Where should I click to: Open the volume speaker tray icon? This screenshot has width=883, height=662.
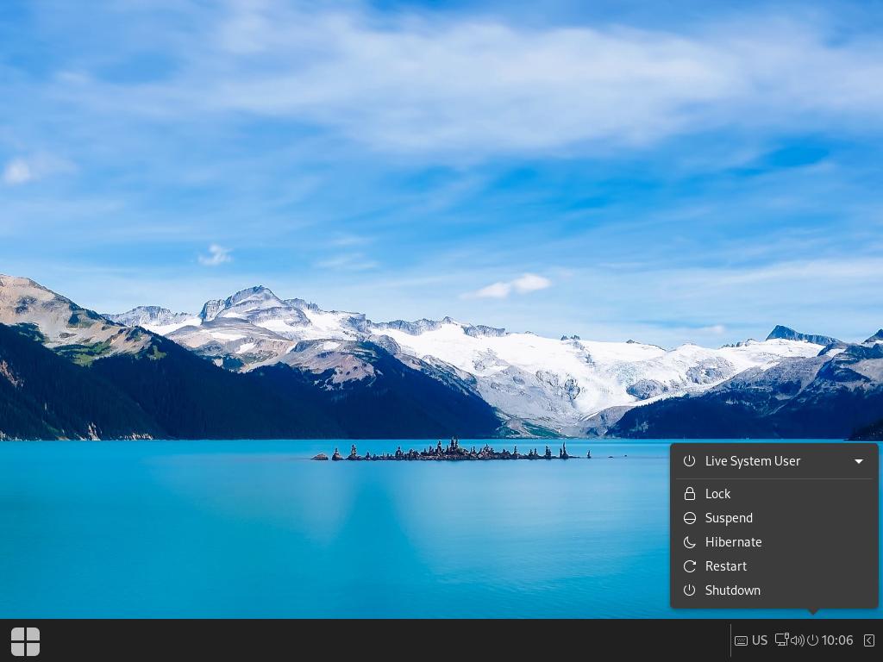pyautogui.click(x=798, y=640)
